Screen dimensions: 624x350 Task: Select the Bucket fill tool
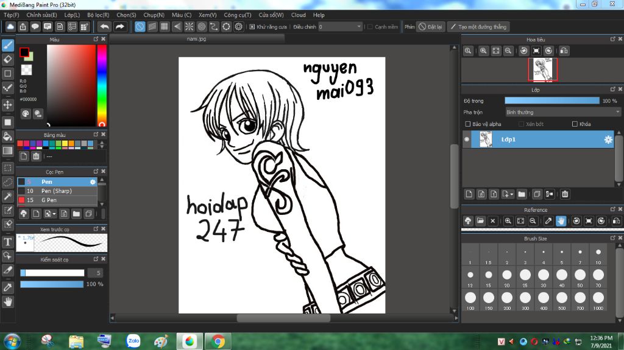coord(8,136)
